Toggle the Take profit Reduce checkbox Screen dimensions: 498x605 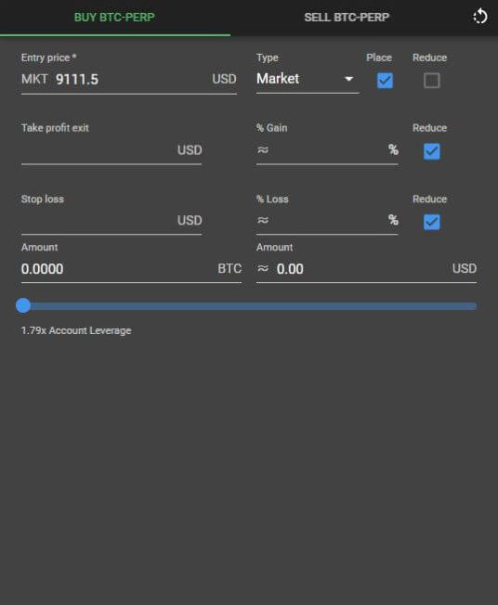431,151
